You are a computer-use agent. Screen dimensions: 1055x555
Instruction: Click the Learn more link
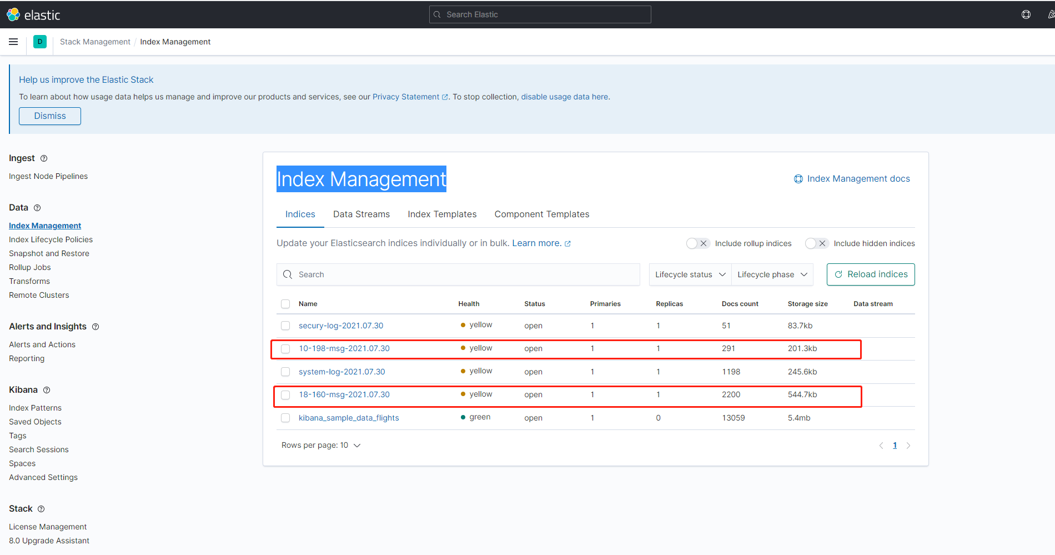(x=541, y=243)
